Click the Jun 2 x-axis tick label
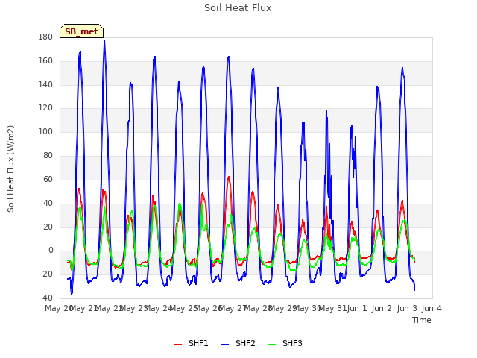 coord(382,308)
